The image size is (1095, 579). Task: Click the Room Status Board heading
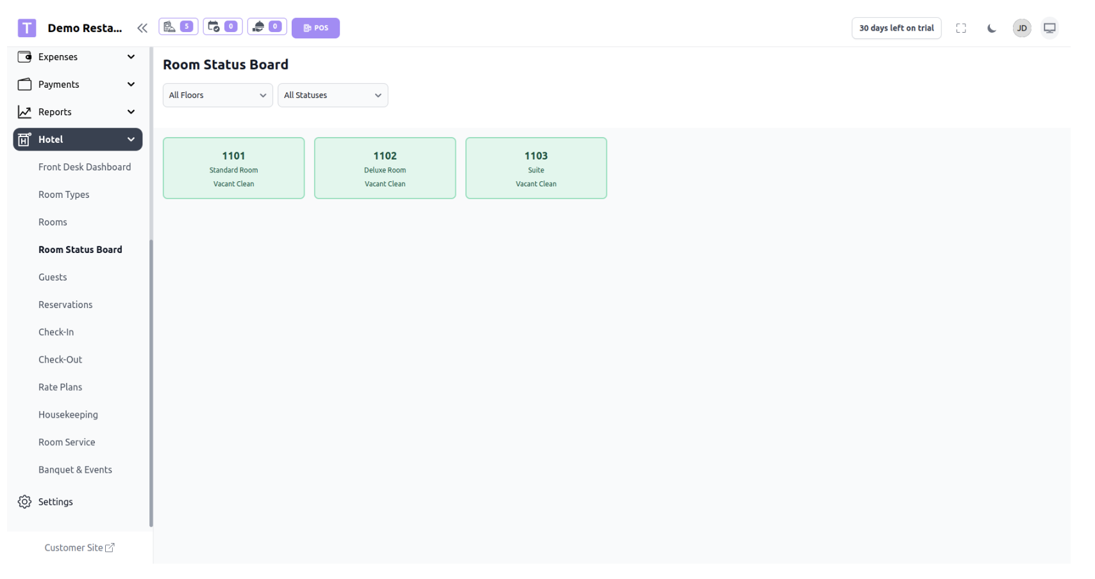(x=226, y=65)
